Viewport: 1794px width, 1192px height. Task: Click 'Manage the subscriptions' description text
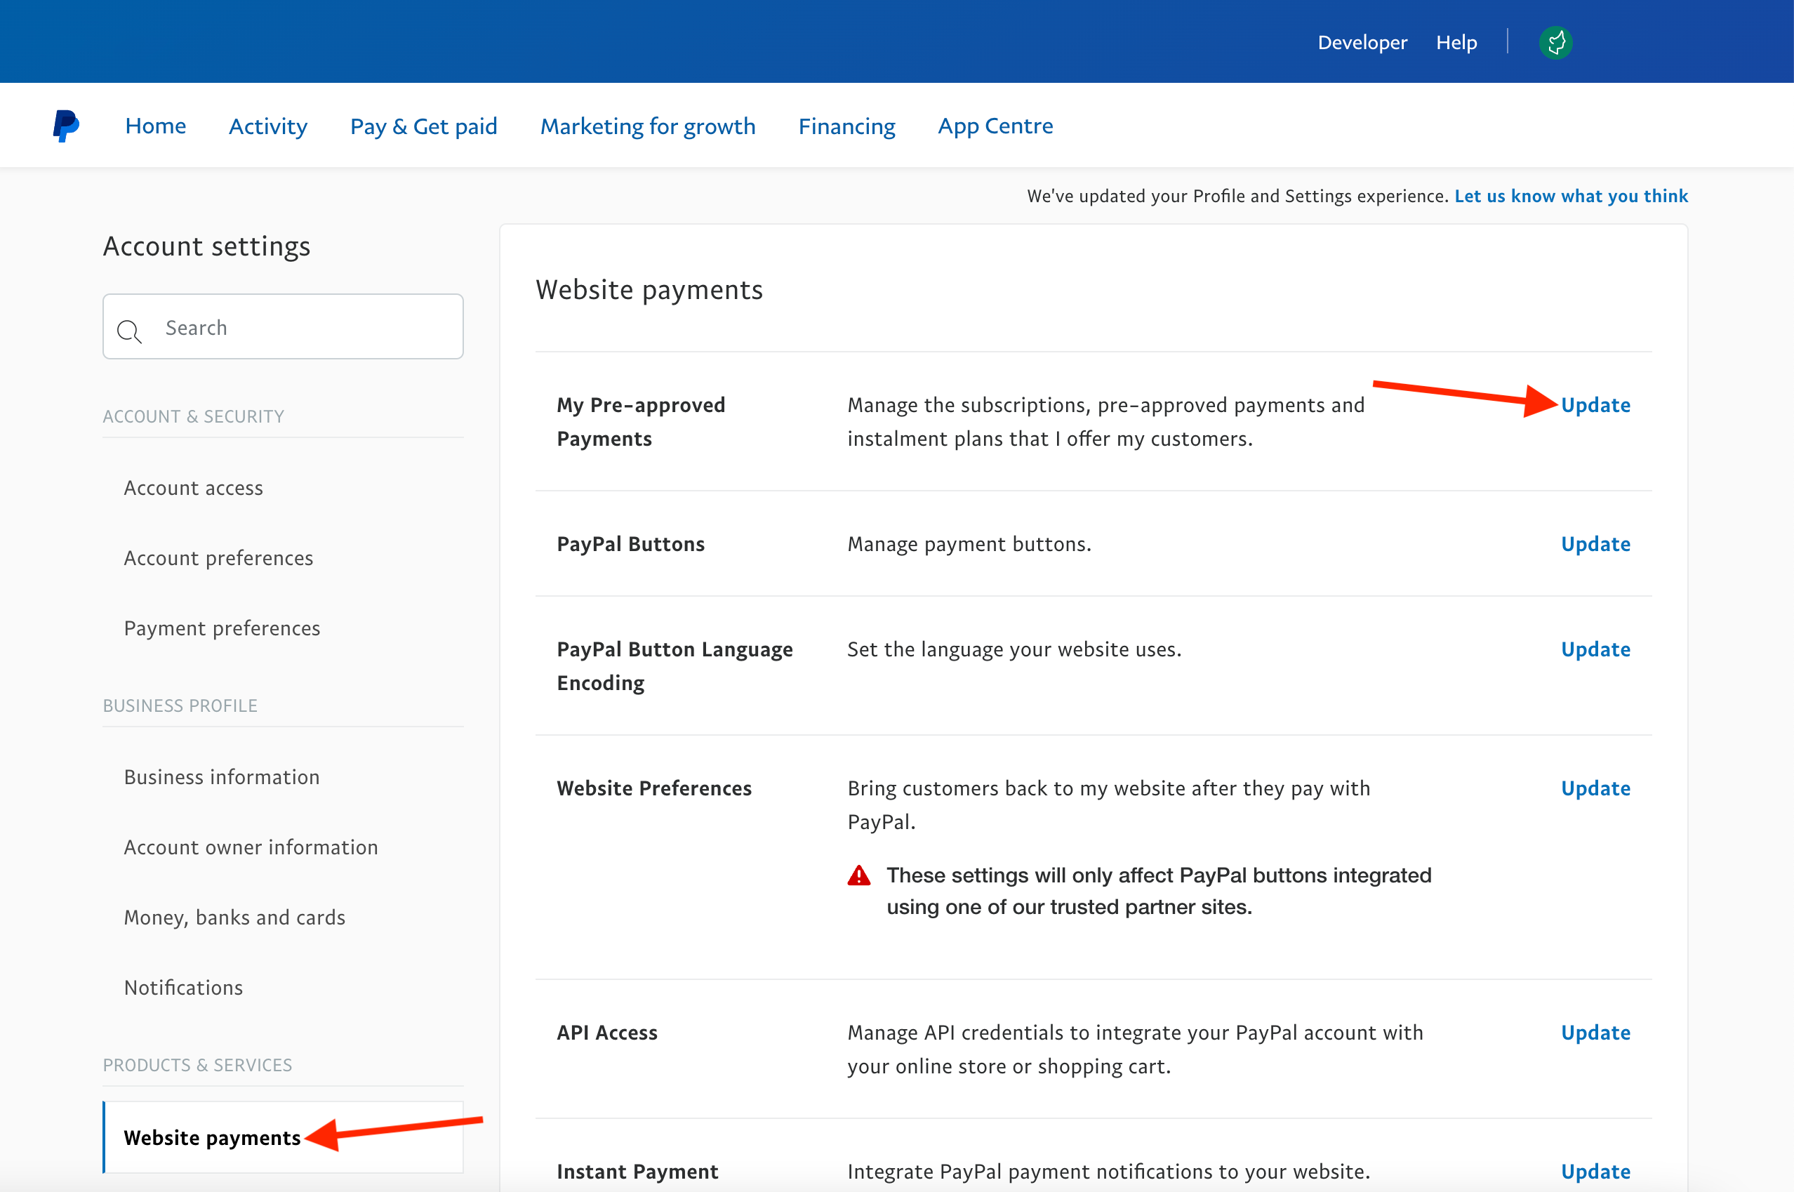point(1105,422)
